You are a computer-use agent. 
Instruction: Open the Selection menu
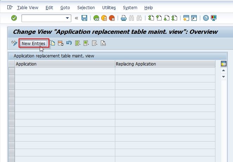coord(86,8)
